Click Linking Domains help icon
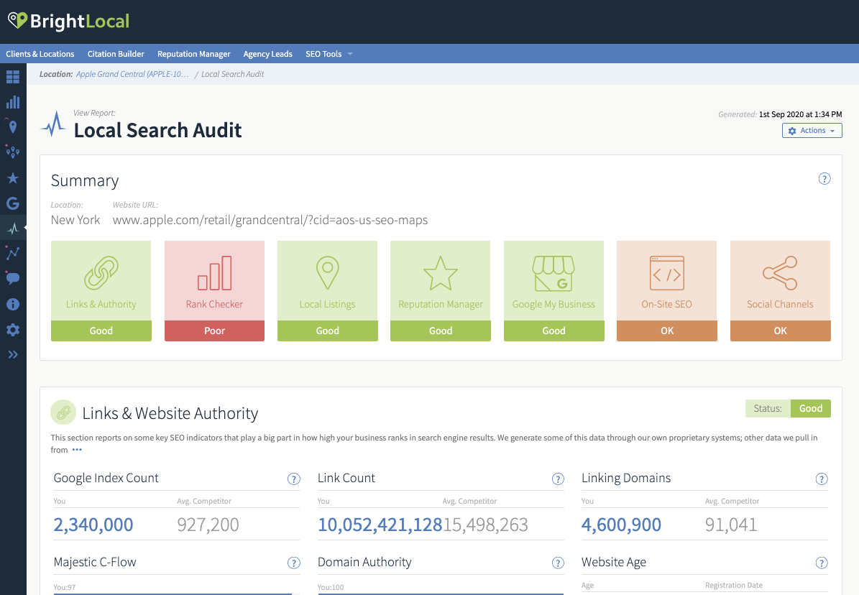The image size is (859, 595). coord(821,479)
